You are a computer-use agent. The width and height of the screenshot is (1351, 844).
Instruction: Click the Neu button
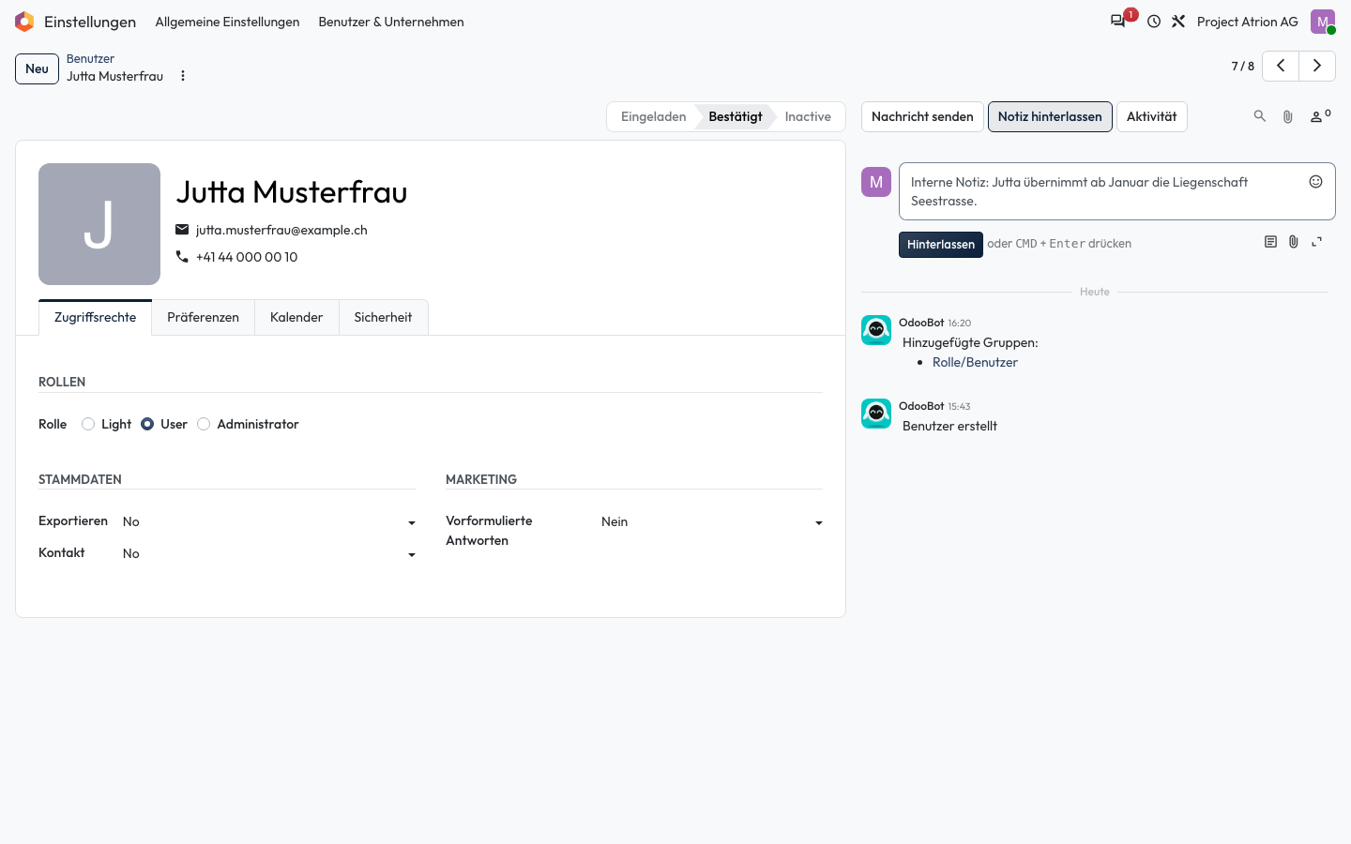coord(37,68)
